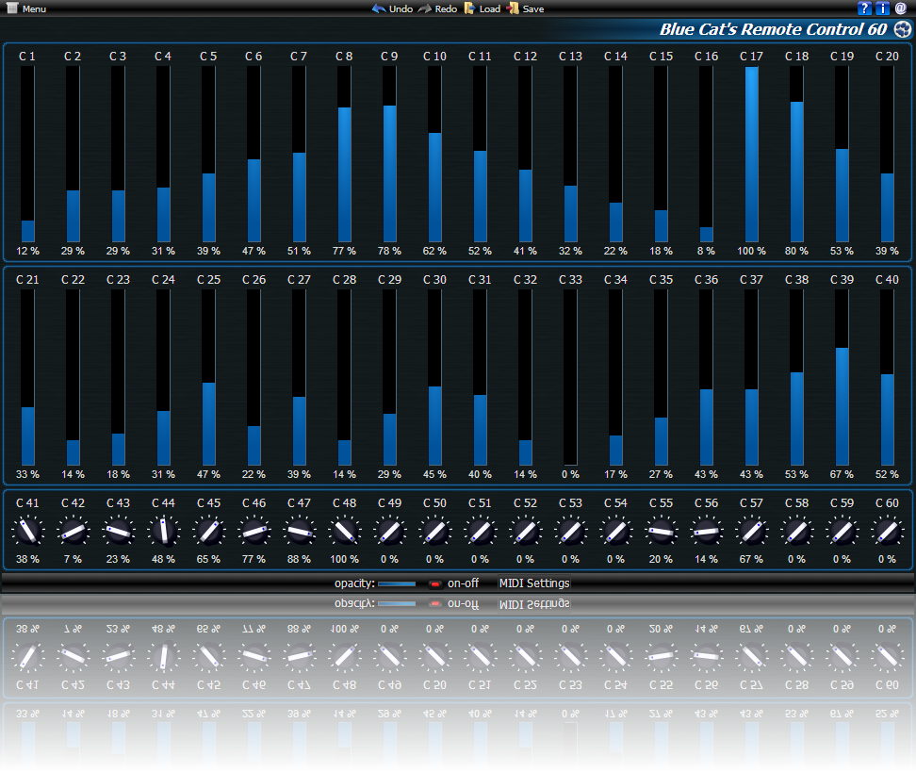
Task: Click the '12 %' value under C 1
Action: pyautogui.click(x=27, y=251)
